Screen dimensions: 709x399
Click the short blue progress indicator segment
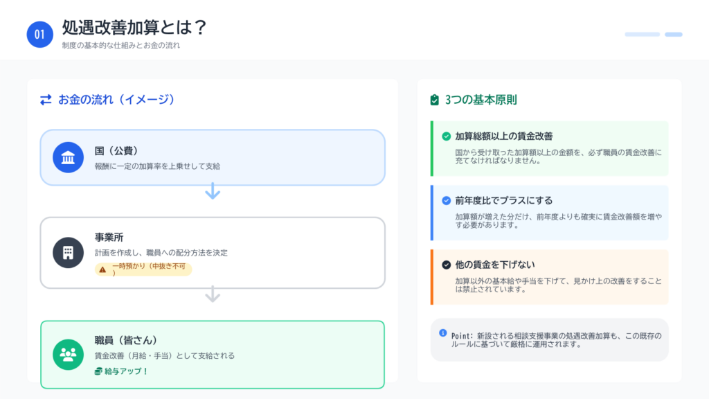coord(673,34)
